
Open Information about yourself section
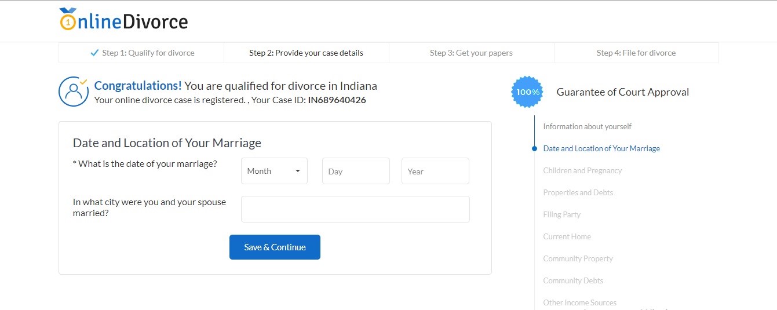(x=587, y=126)
